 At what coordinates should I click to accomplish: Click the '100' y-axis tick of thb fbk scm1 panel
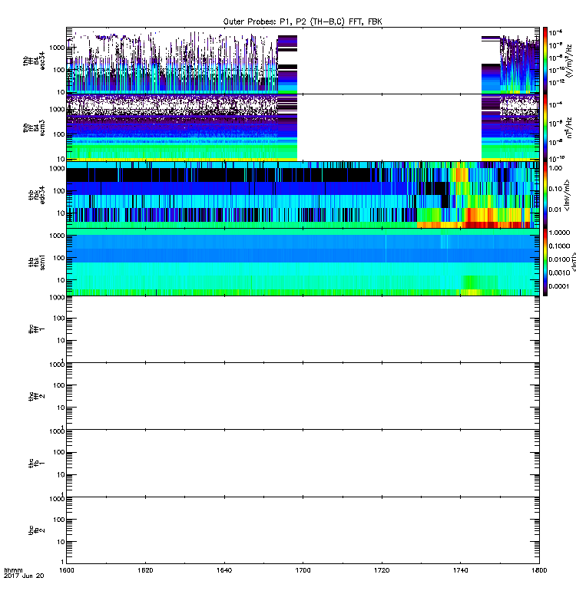point(59,258)
